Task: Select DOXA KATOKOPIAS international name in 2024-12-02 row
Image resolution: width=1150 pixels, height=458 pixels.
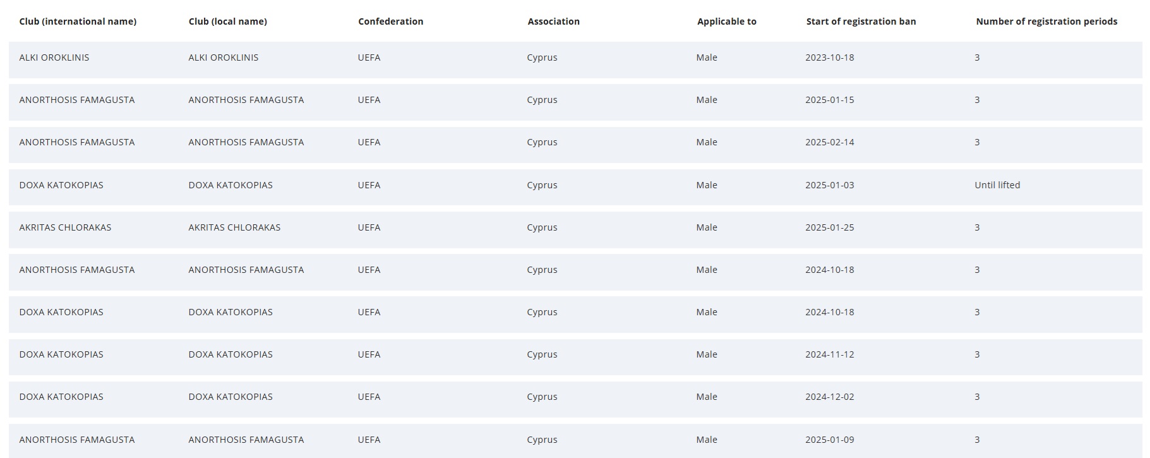Action: click(x=61, y=397)
